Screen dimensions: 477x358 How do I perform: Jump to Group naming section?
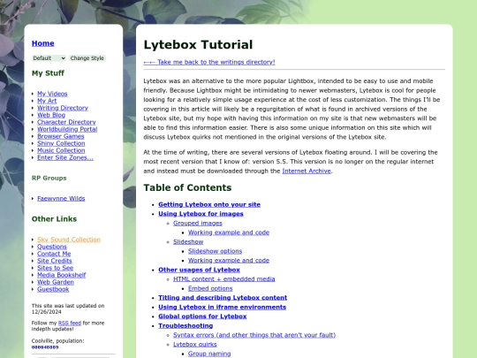(x=209, y=354)
